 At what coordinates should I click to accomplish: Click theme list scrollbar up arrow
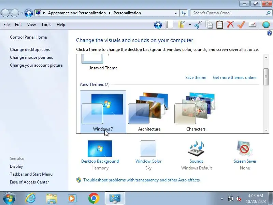coord(266,57)
